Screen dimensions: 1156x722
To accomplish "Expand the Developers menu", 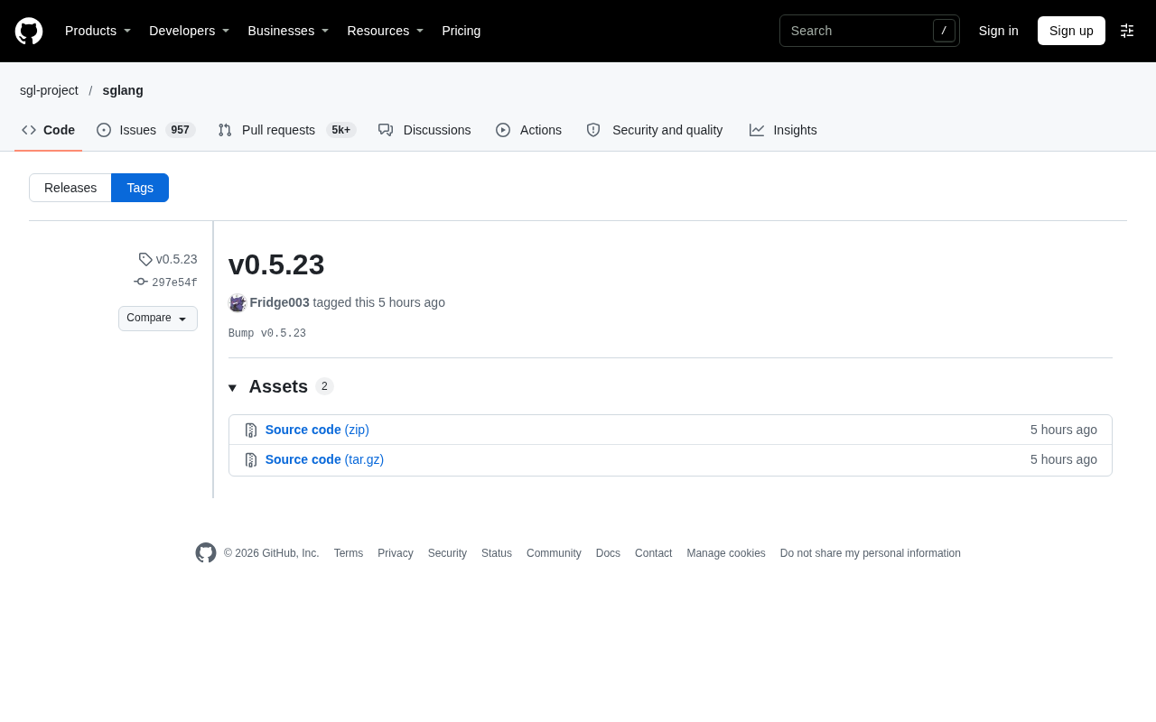I will pos(189,31).
